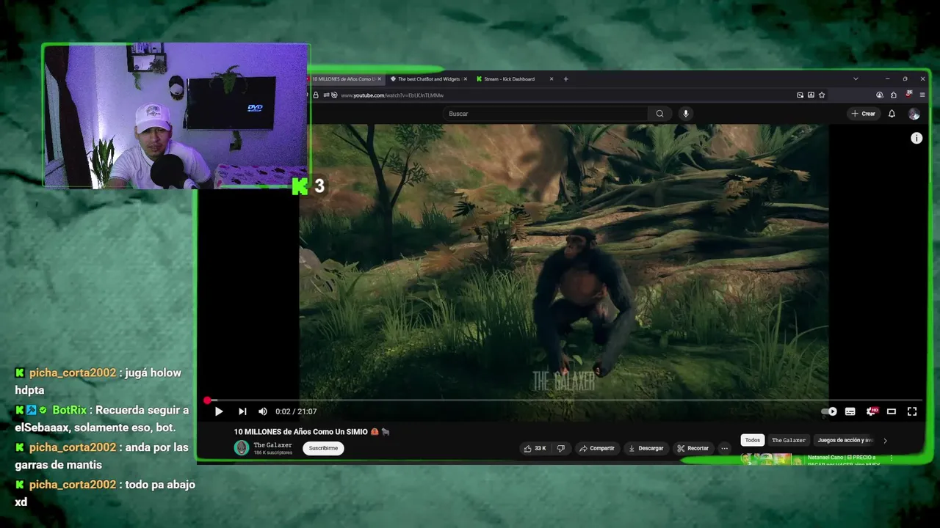The image size is (940, 528).
Task: Click the 0:02 / 21:07 time display
Action: point(296,411)
